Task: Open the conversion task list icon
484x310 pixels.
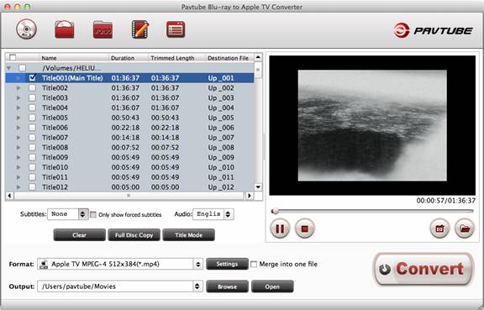Action: point(176,29)
